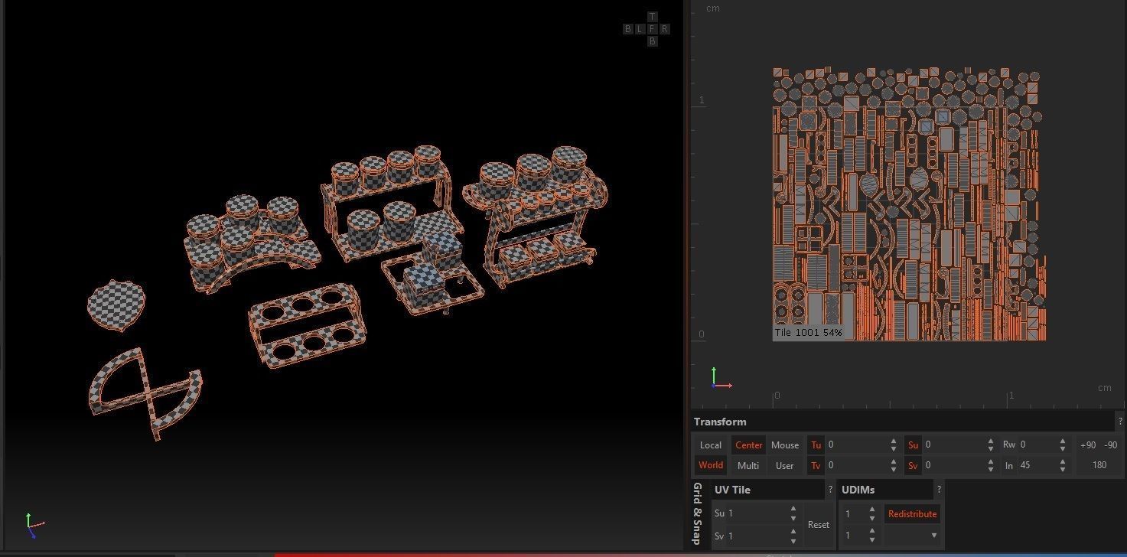Toggle the Tu translate lock

(x=816, y=445)
